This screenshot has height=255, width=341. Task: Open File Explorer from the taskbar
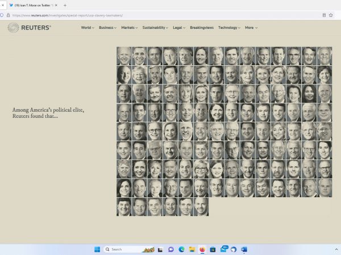[192, 249]
